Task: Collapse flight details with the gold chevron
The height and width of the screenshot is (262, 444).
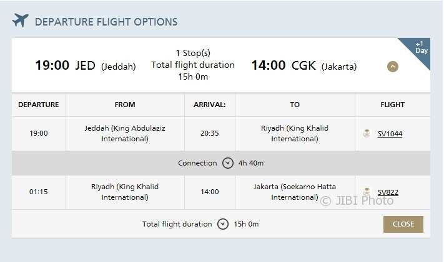Action: pos(392,67)
